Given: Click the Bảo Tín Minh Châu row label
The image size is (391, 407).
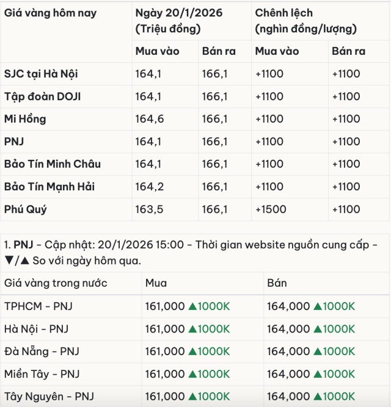Looking at the screenshot, I should [x=53, y=164].
